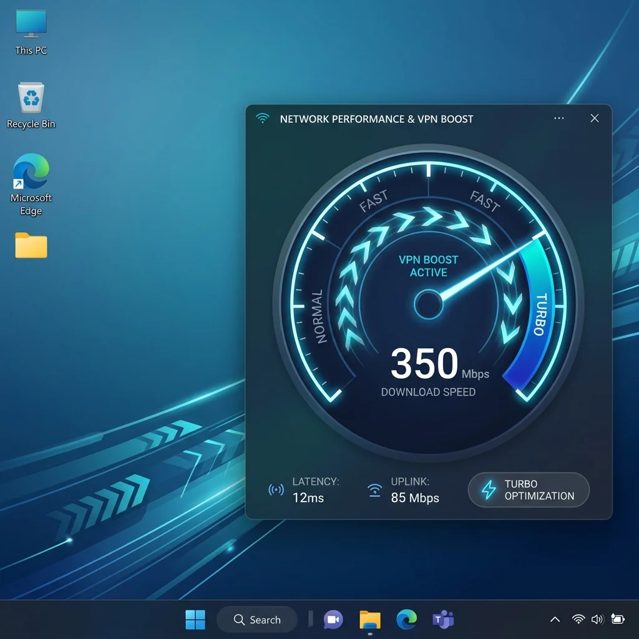
Task: Select the unnamed yellow folder on desktop
Action: pyautogui.click(x=31, y=245)
